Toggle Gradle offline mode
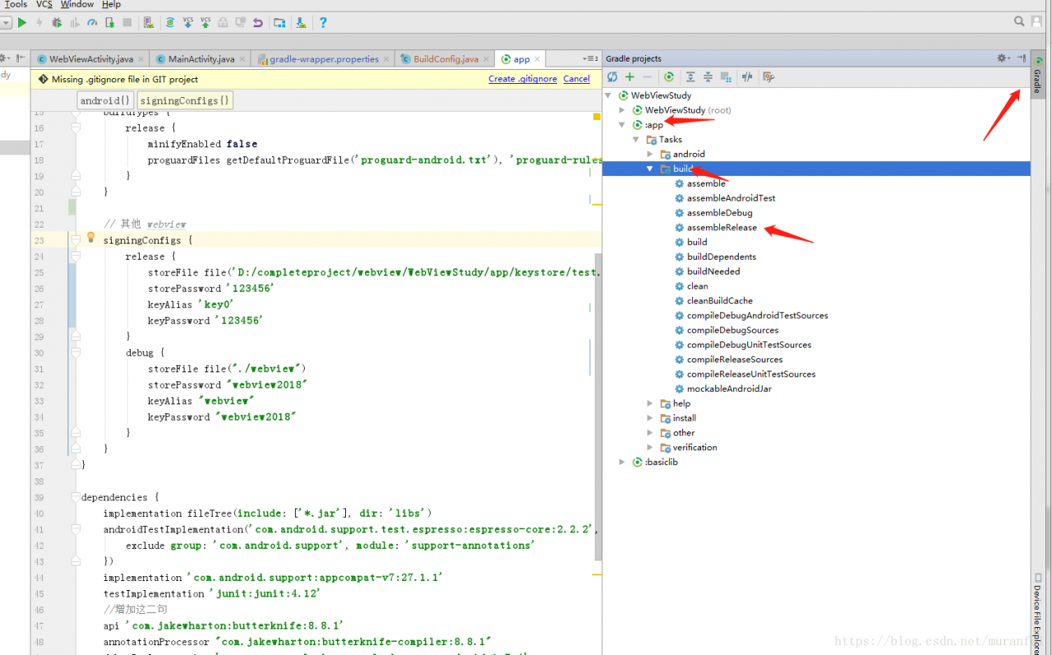This screenshot has height=655, width=1052. pos(747,77)
